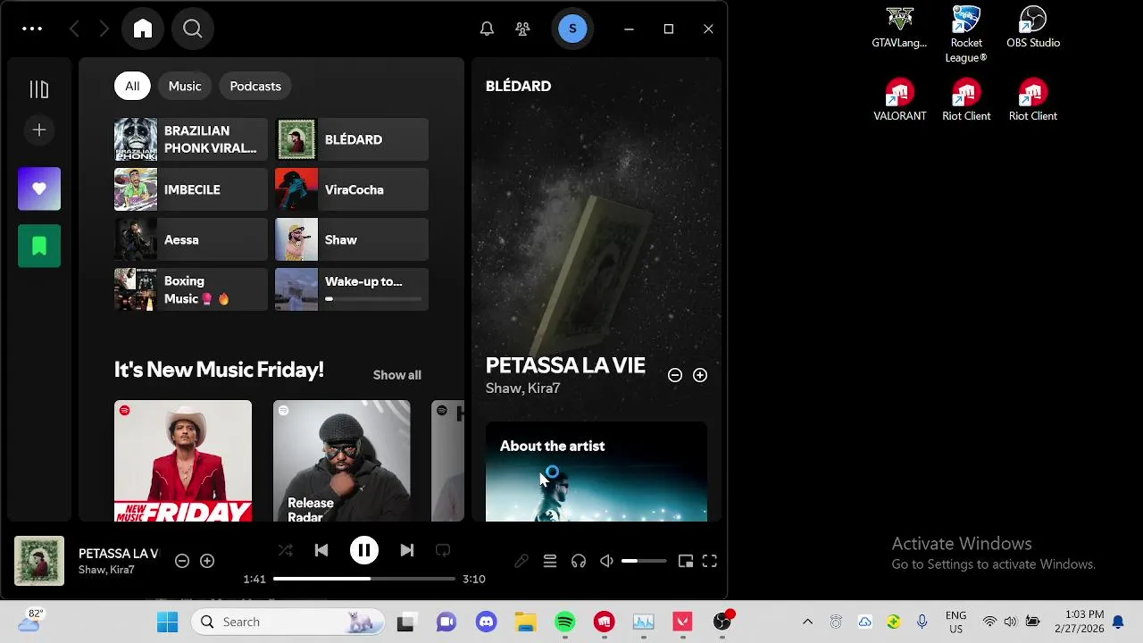
Task: Open It's New Music Friday! heading
Action: tap(219, 370)
